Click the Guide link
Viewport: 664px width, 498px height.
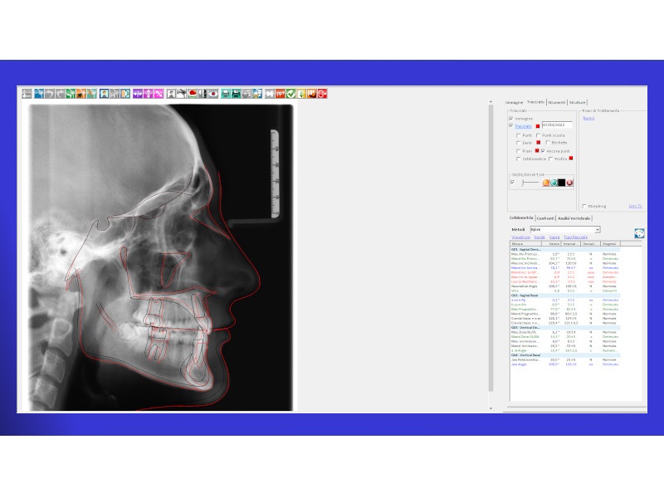(x=539, y=237)
